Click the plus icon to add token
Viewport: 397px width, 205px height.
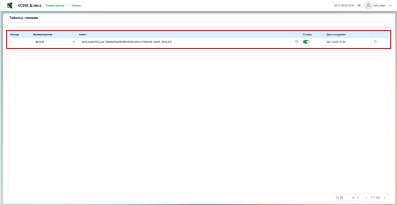386,27
